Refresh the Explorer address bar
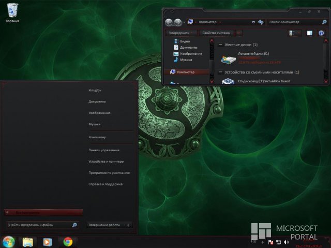 coord(261,22)
